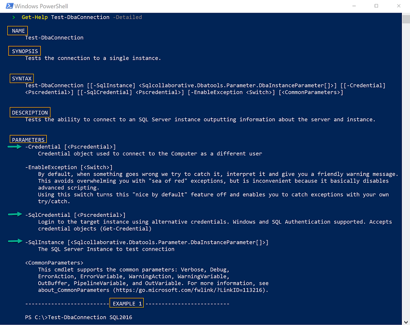The image size is (410, 325).
Task: Select the 'EXAMPLE 1' heading
Action: point(126,304)
